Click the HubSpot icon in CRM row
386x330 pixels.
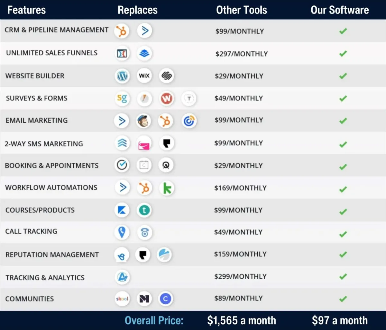tap(122, 31)
